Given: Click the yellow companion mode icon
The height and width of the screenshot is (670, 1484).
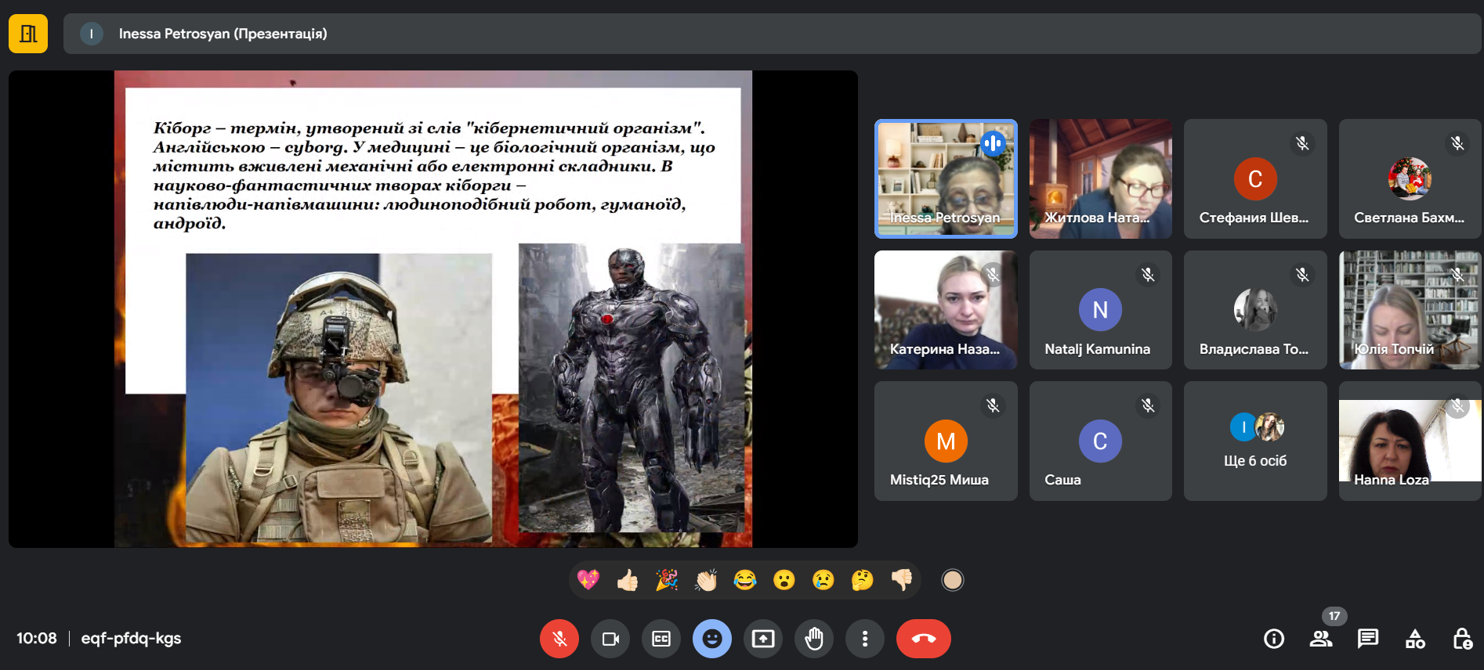Looking at the screenshot, I should pos(28,34).
